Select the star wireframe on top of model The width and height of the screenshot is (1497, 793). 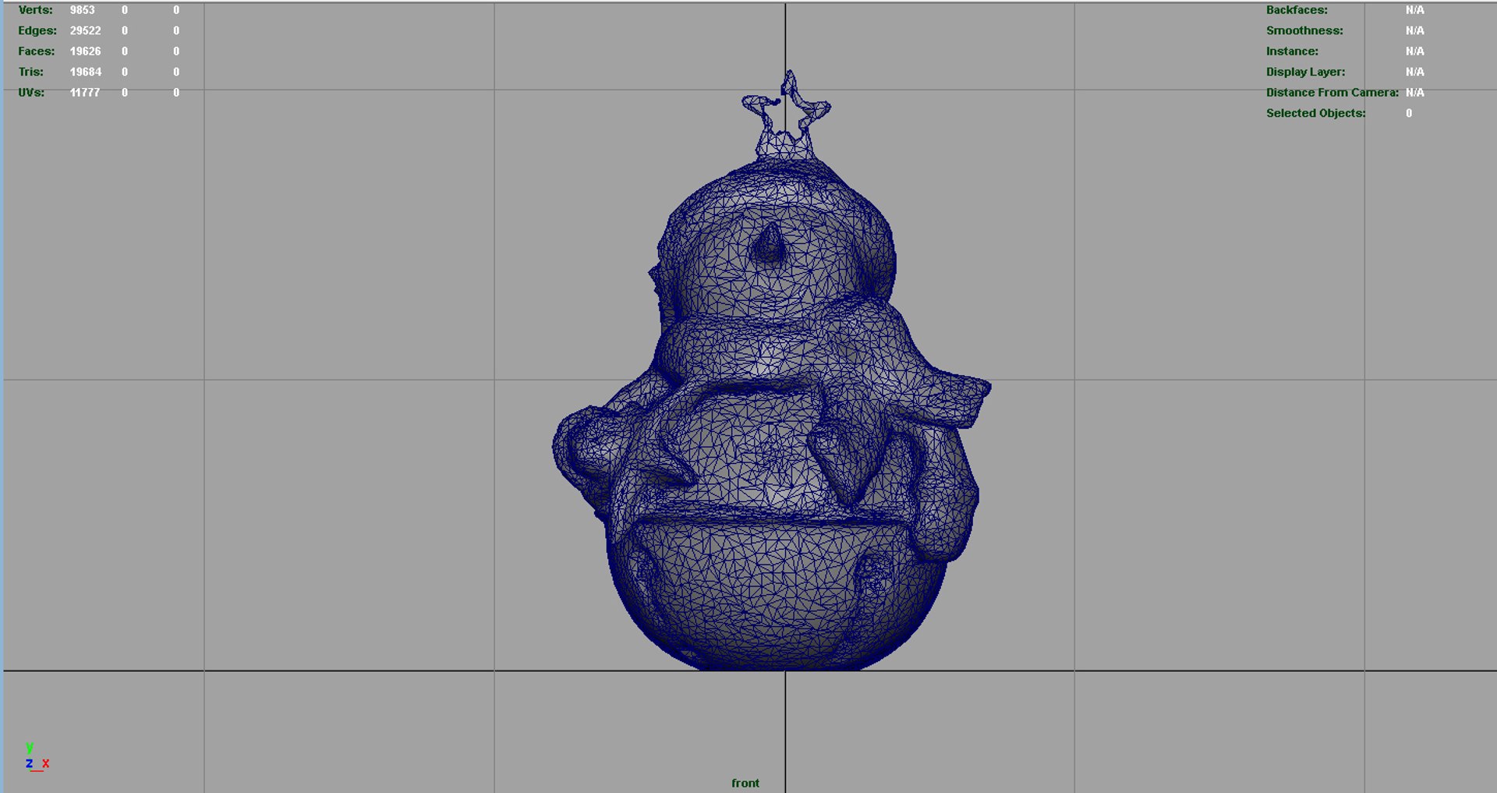(x=786, y=115)
